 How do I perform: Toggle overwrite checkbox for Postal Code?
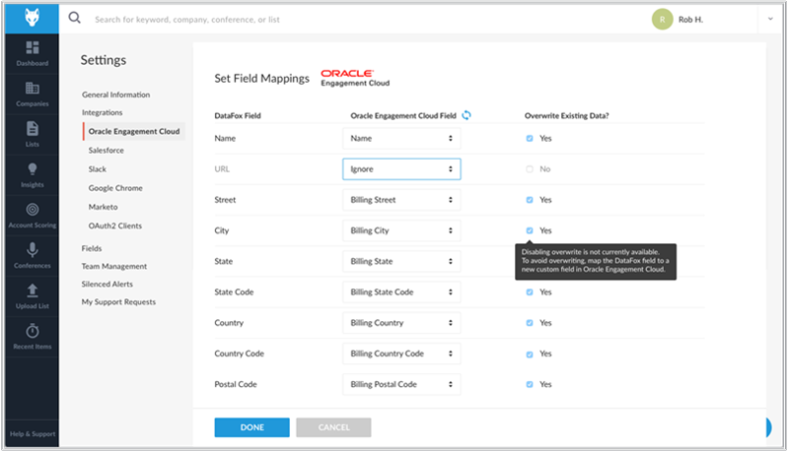click(530, 384)
